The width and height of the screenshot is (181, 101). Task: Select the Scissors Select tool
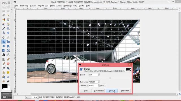click(8, 20)
